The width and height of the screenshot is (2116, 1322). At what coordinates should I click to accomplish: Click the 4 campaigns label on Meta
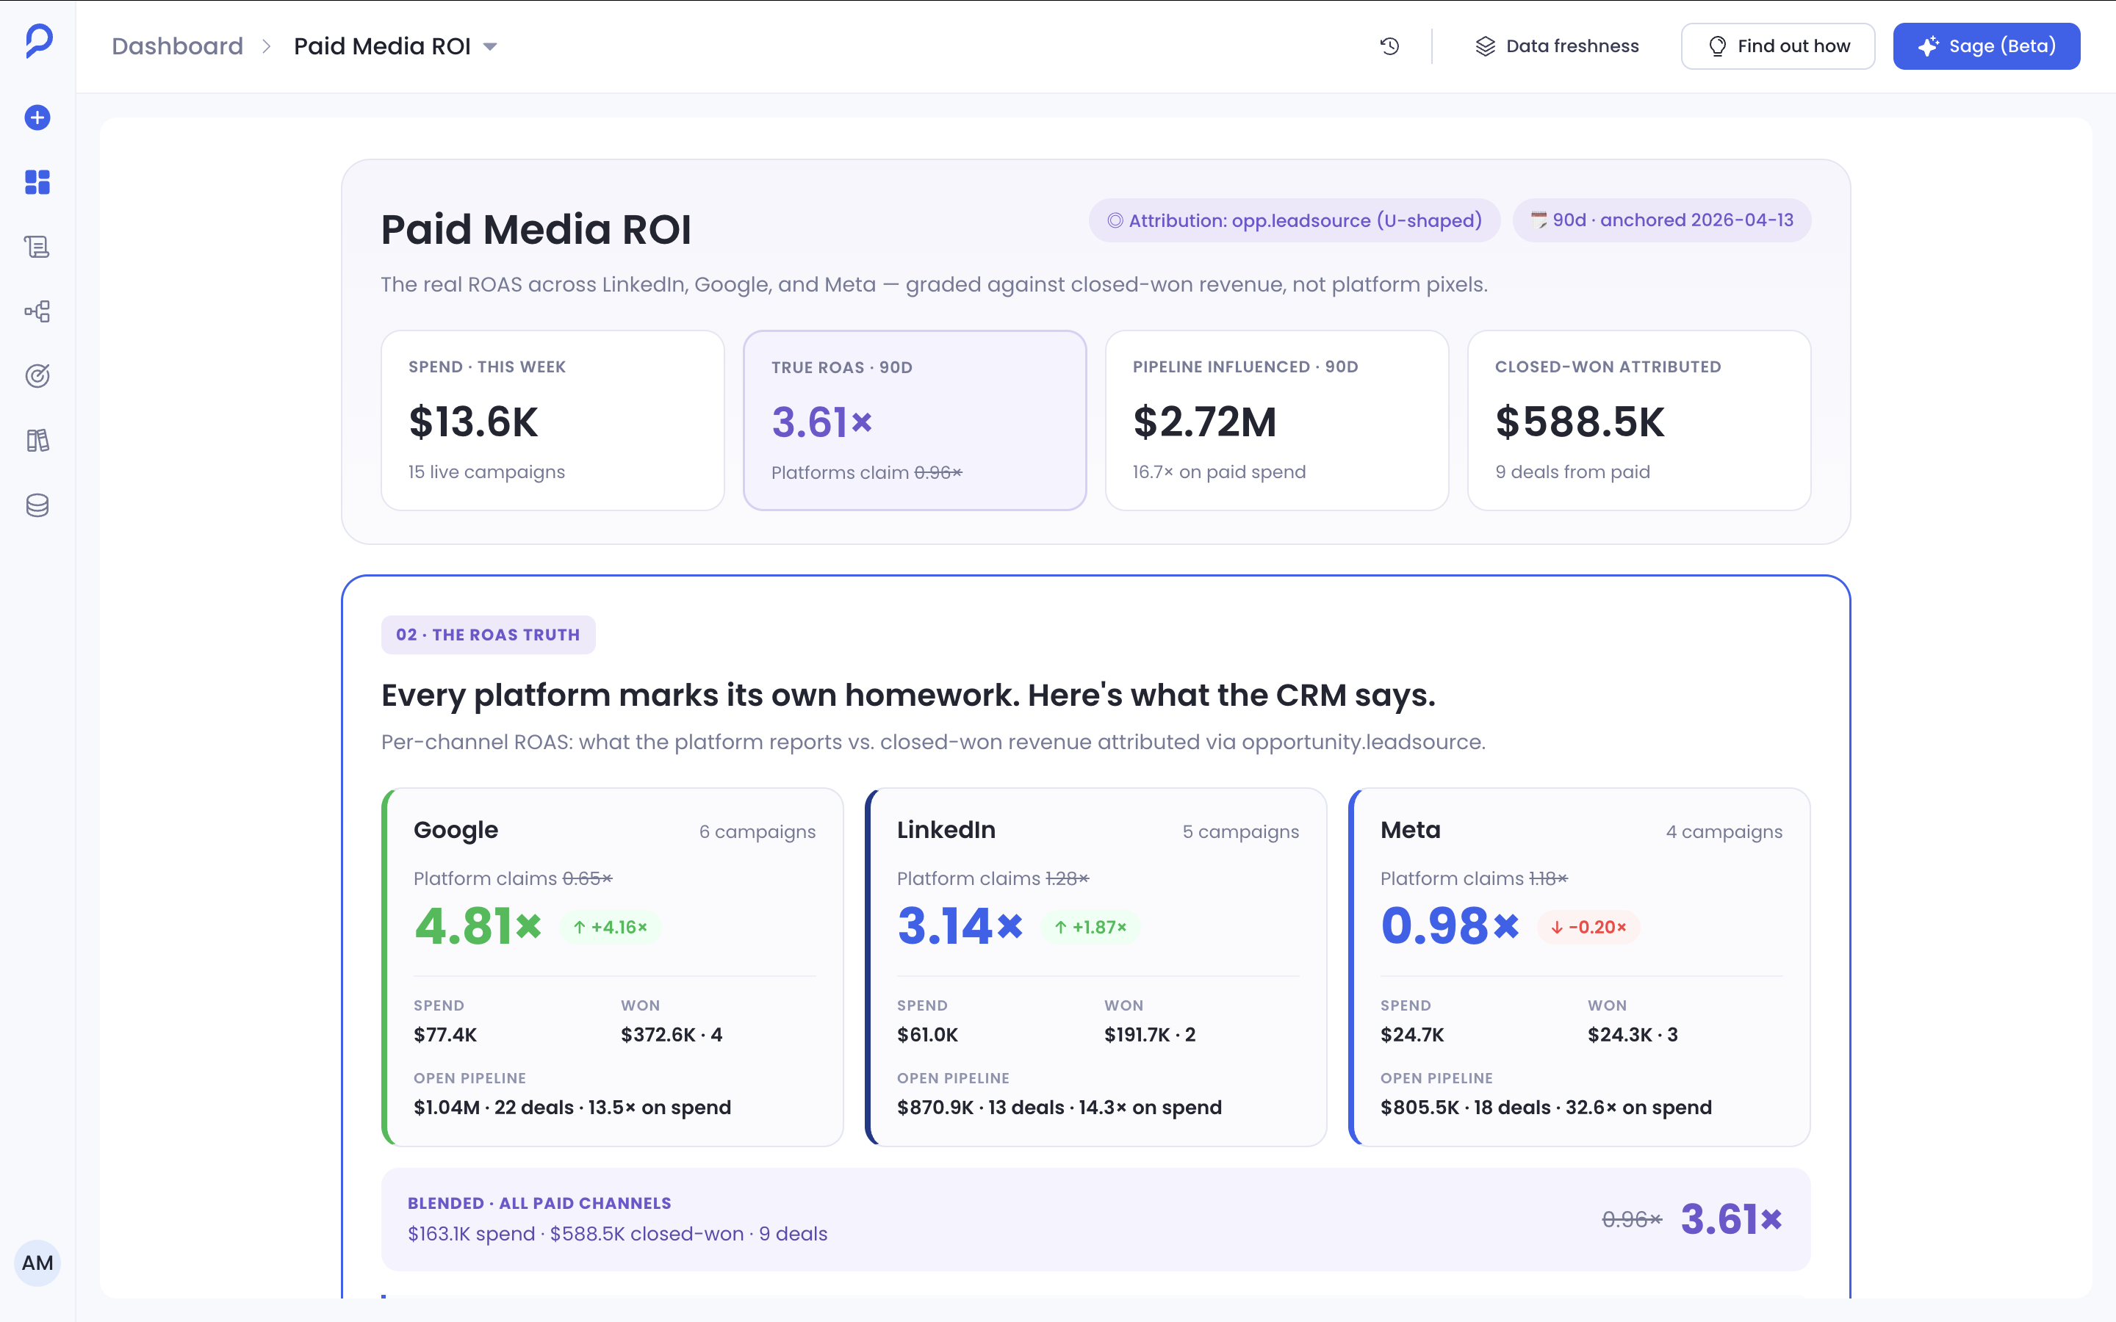[1724, 831]
